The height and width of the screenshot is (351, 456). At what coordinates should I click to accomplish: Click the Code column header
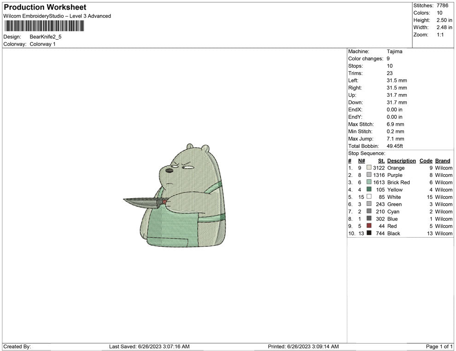[426, 161]
